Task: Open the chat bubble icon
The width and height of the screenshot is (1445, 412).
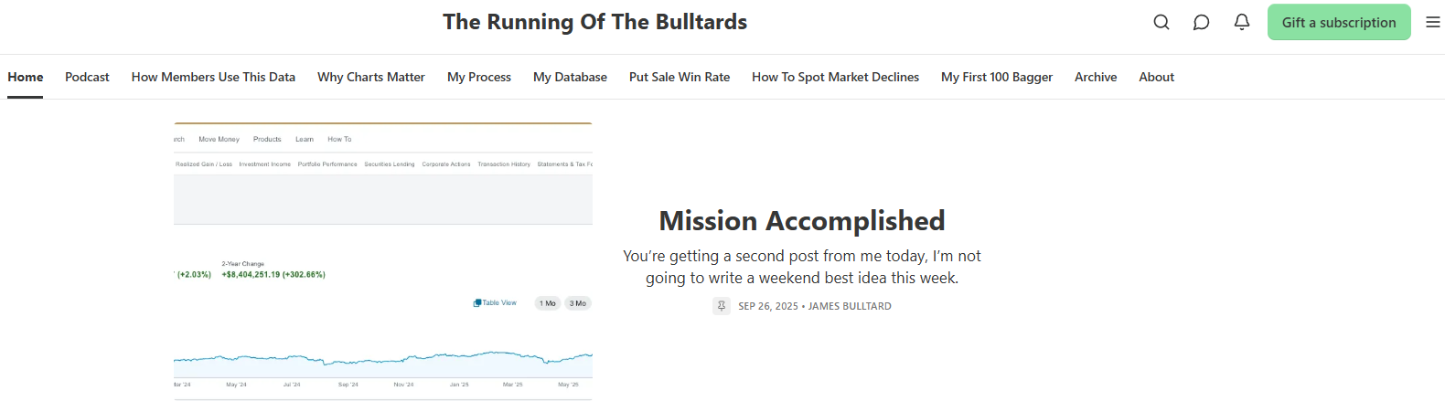Action: (x=1201, y=22)
